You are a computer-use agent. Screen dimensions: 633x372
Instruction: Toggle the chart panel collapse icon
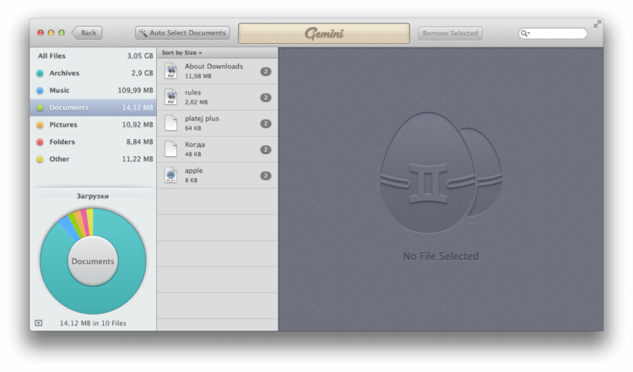point(38,323)
